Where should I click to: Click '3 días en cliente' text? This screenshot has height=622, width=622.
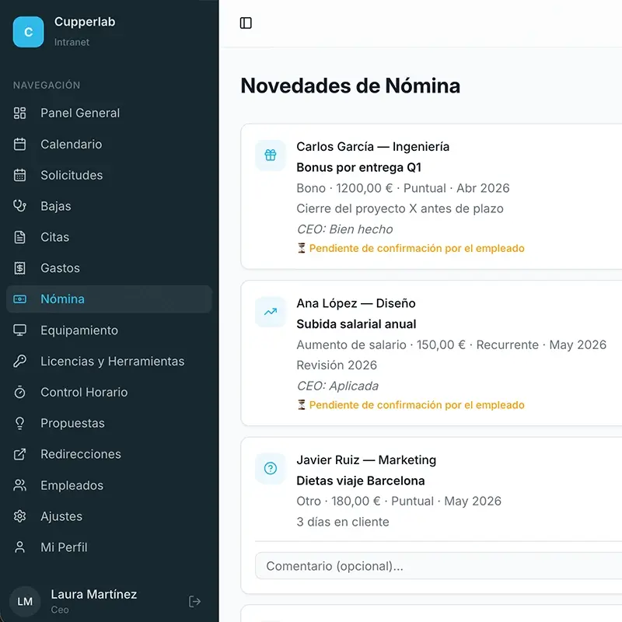(x=343, y=522)
